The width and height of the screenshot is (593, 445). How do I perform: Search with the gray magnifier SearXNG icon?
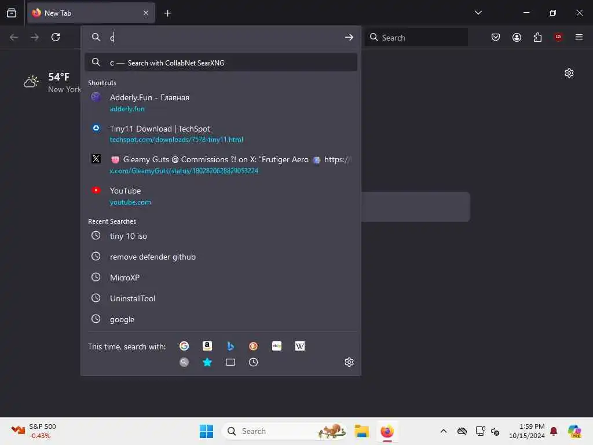pyautogui.click(x=184, y=362)
